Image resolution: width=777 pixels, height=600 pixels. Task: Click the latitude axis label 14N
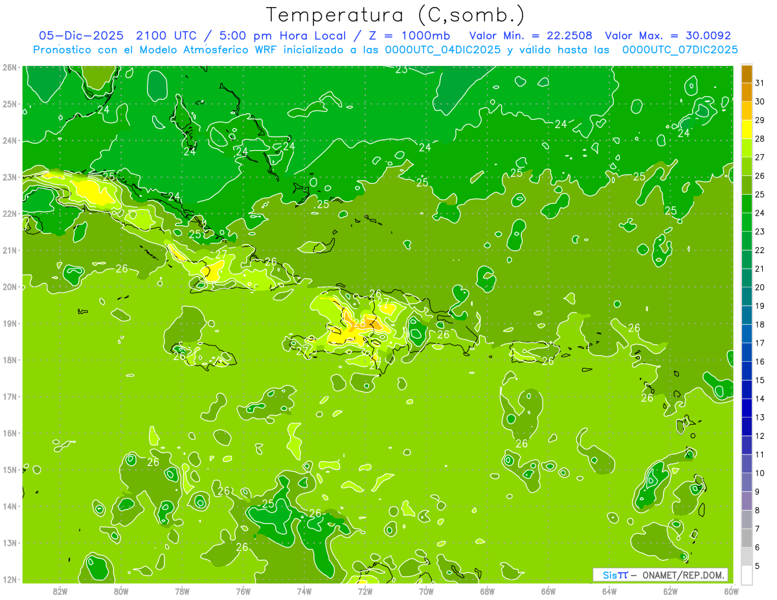point(10,506)
